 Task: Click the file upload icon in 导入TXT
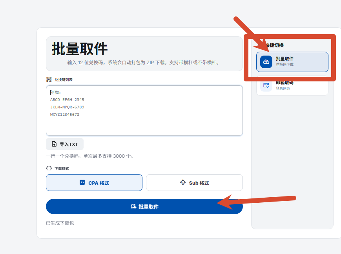(x=54, y=144)
